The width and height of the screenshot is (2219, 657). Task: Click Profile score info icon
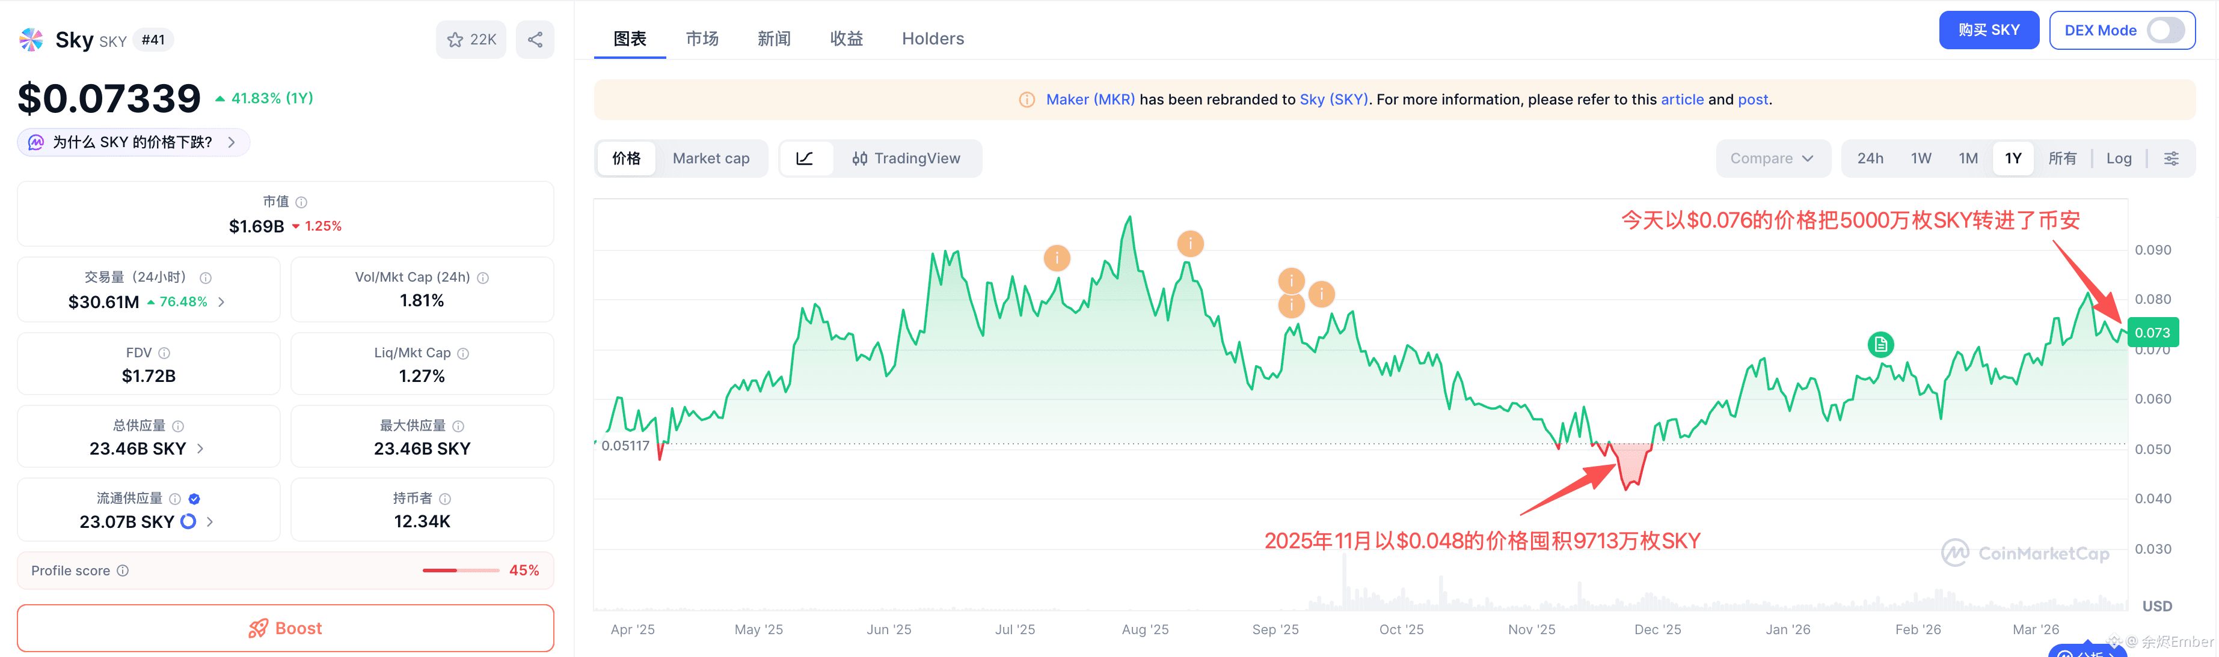pos(123,571)
